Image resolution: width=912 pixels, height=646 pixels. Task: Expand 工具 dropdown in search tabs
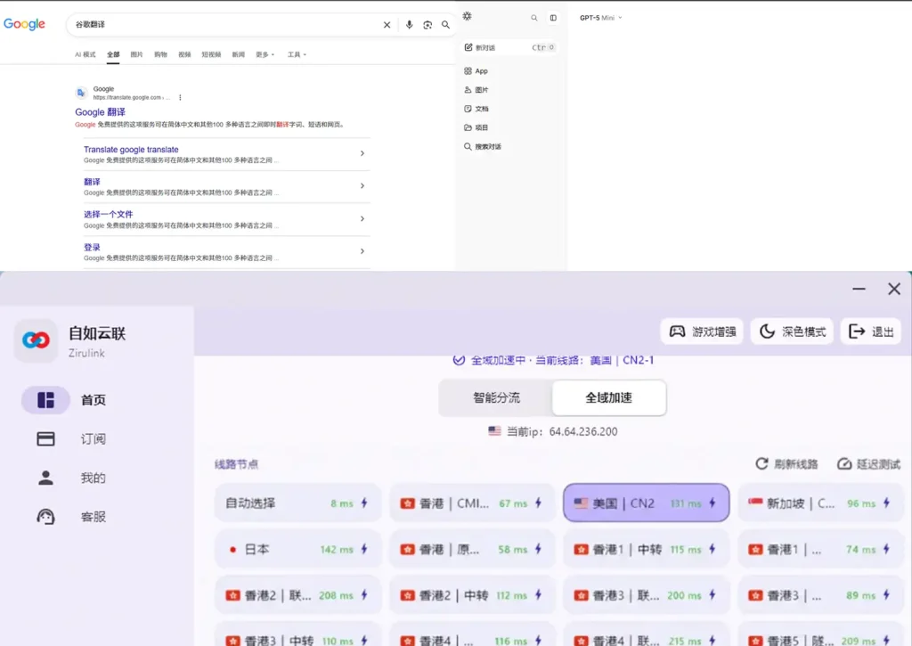297,54
